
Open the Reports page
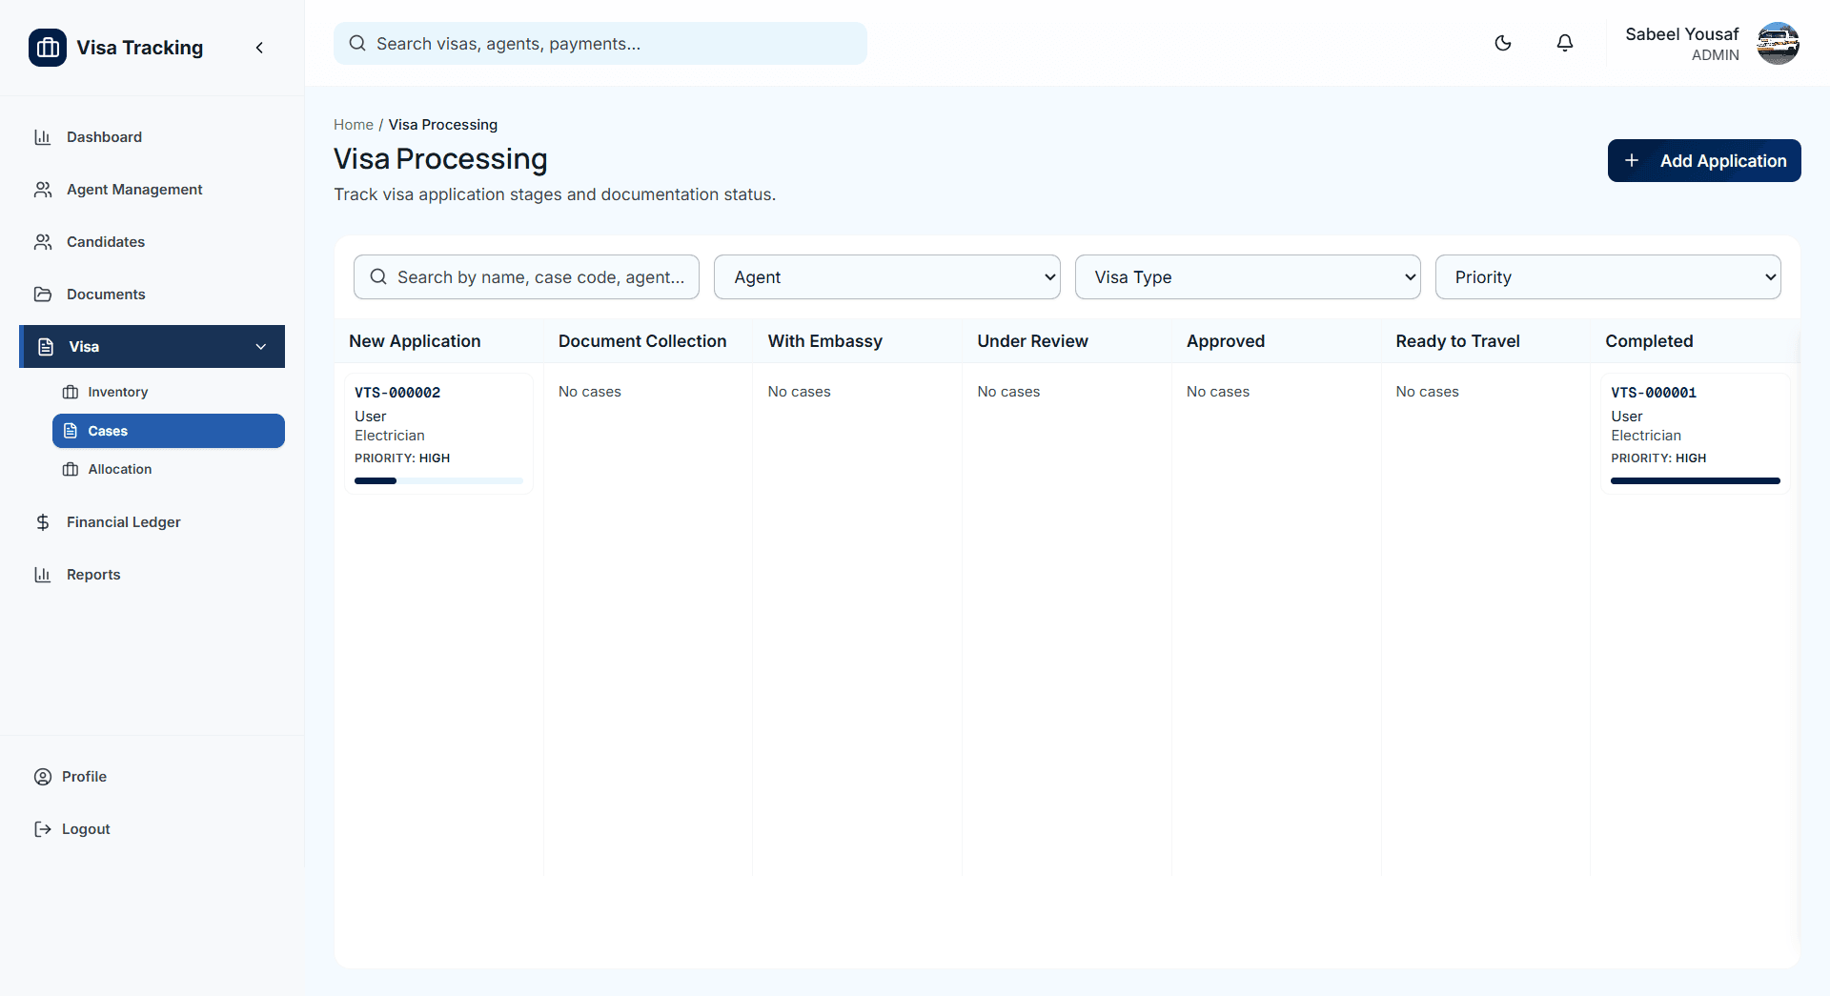pos(152,575)
